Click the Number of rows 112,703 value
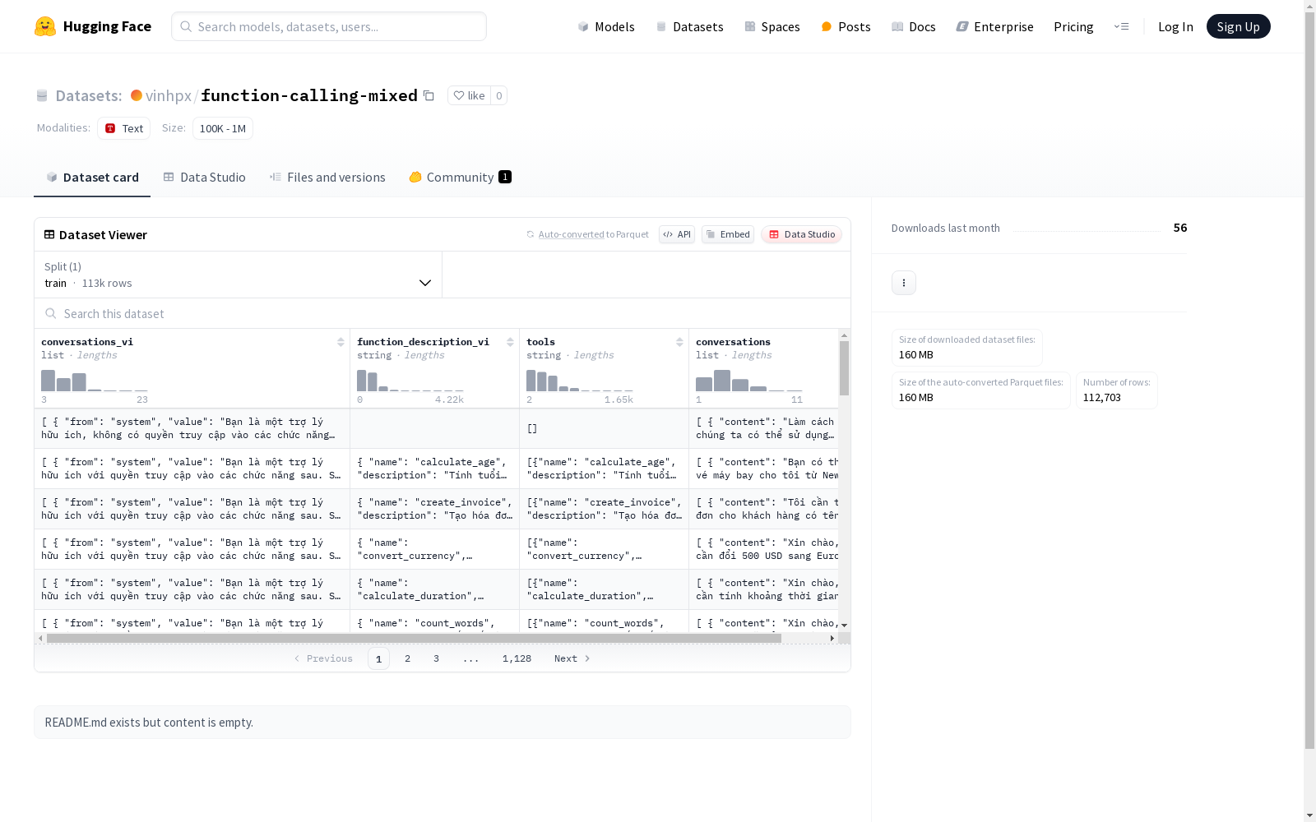 [x=1101, y=397]
